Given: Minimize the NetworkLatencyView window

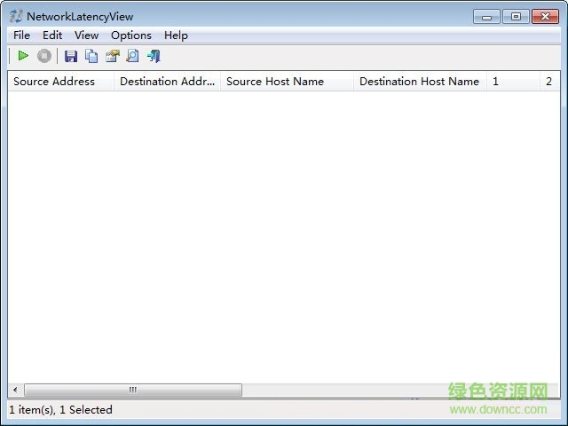Looking at the screenshot, I should [x=486, y=17].
